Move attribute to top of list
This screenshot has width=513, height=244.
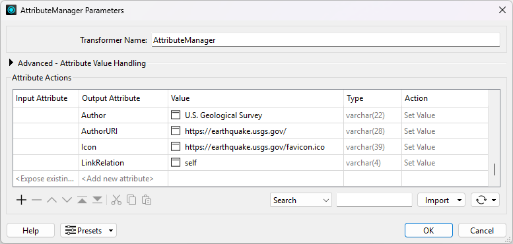click(82, 200)
